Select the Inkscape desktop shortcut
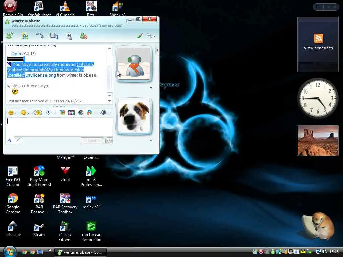 click(x=13, y=229)
